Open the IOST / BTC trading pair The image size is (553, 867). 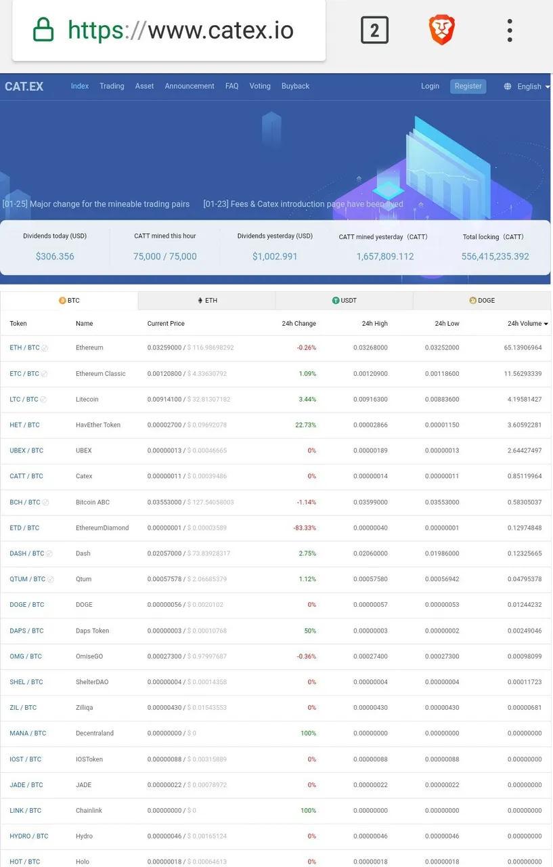pyautogui.click(x=26, y=759)
